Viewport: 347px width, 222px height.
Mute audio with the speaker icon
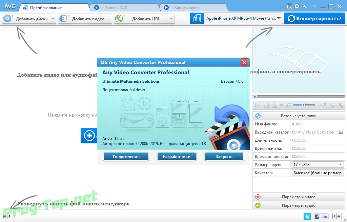click(288, 105)
